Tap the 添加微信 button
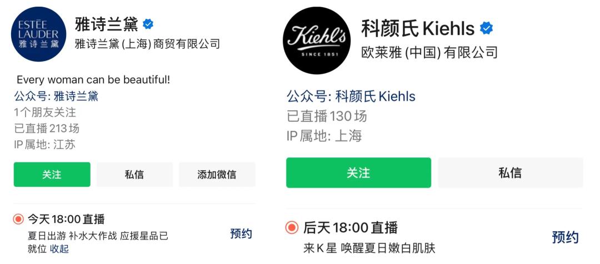This screenshot has height=264, width=600. tap(217, 174)
